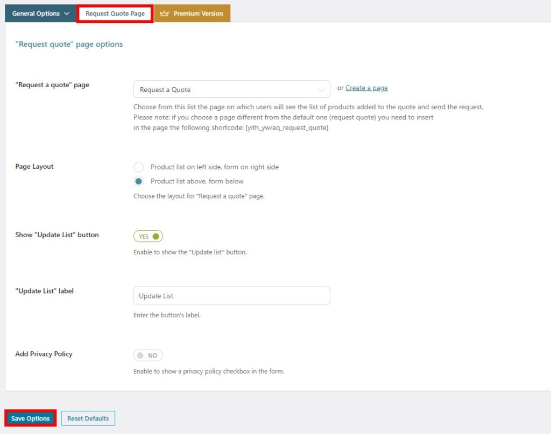Follow the Create a page link
Screen dimensions: 551x434
(366, 88)
